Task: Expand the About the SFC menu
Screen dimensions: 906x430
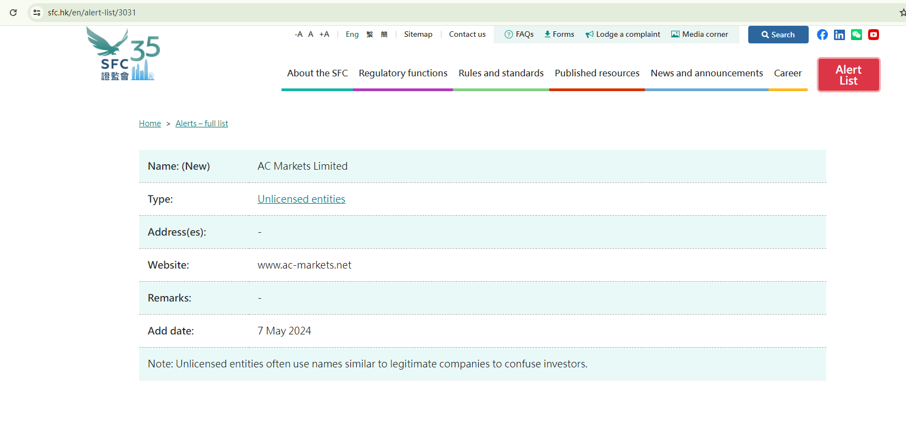Action: click(x=317, y=73)
